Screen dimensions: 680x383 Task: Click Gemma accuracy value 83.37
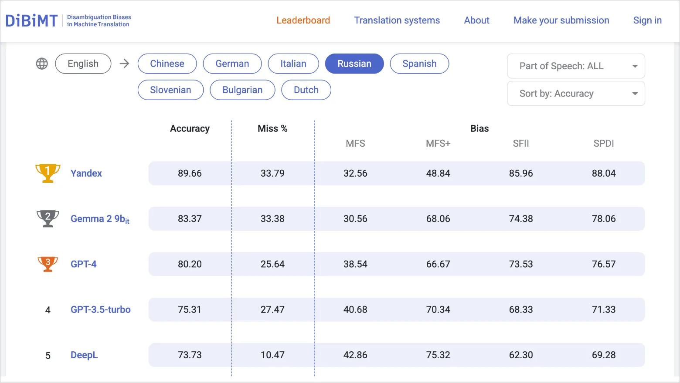point(190,218)
